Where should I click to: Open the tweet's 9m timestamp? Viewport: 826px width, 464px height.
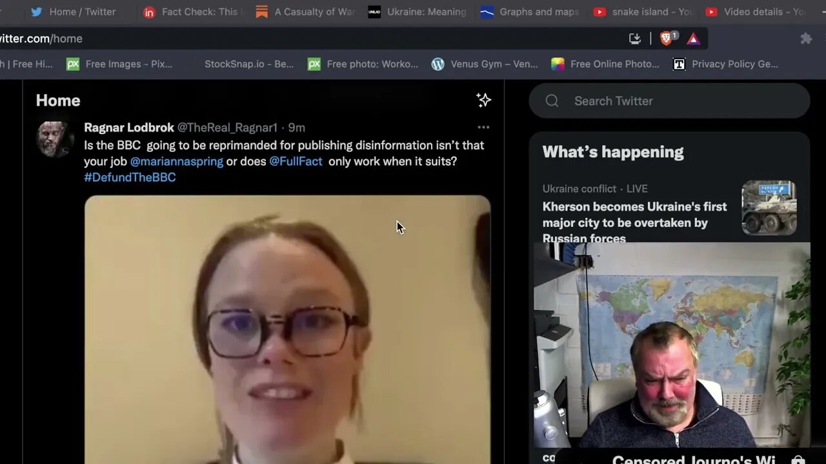(x=297, y=128)
